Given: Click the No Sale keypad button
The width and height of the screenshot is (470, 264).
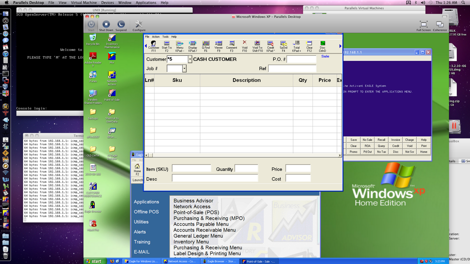Looking at the screenshot, I should click(x=367, y=140).
